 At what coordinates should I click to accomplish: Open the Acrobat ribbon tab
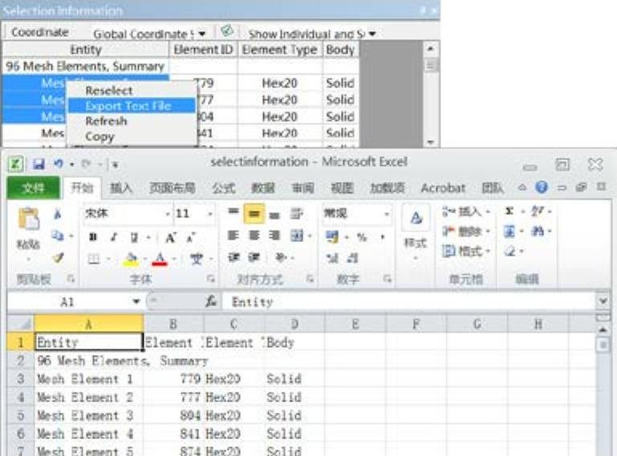[x=443, y=188]
